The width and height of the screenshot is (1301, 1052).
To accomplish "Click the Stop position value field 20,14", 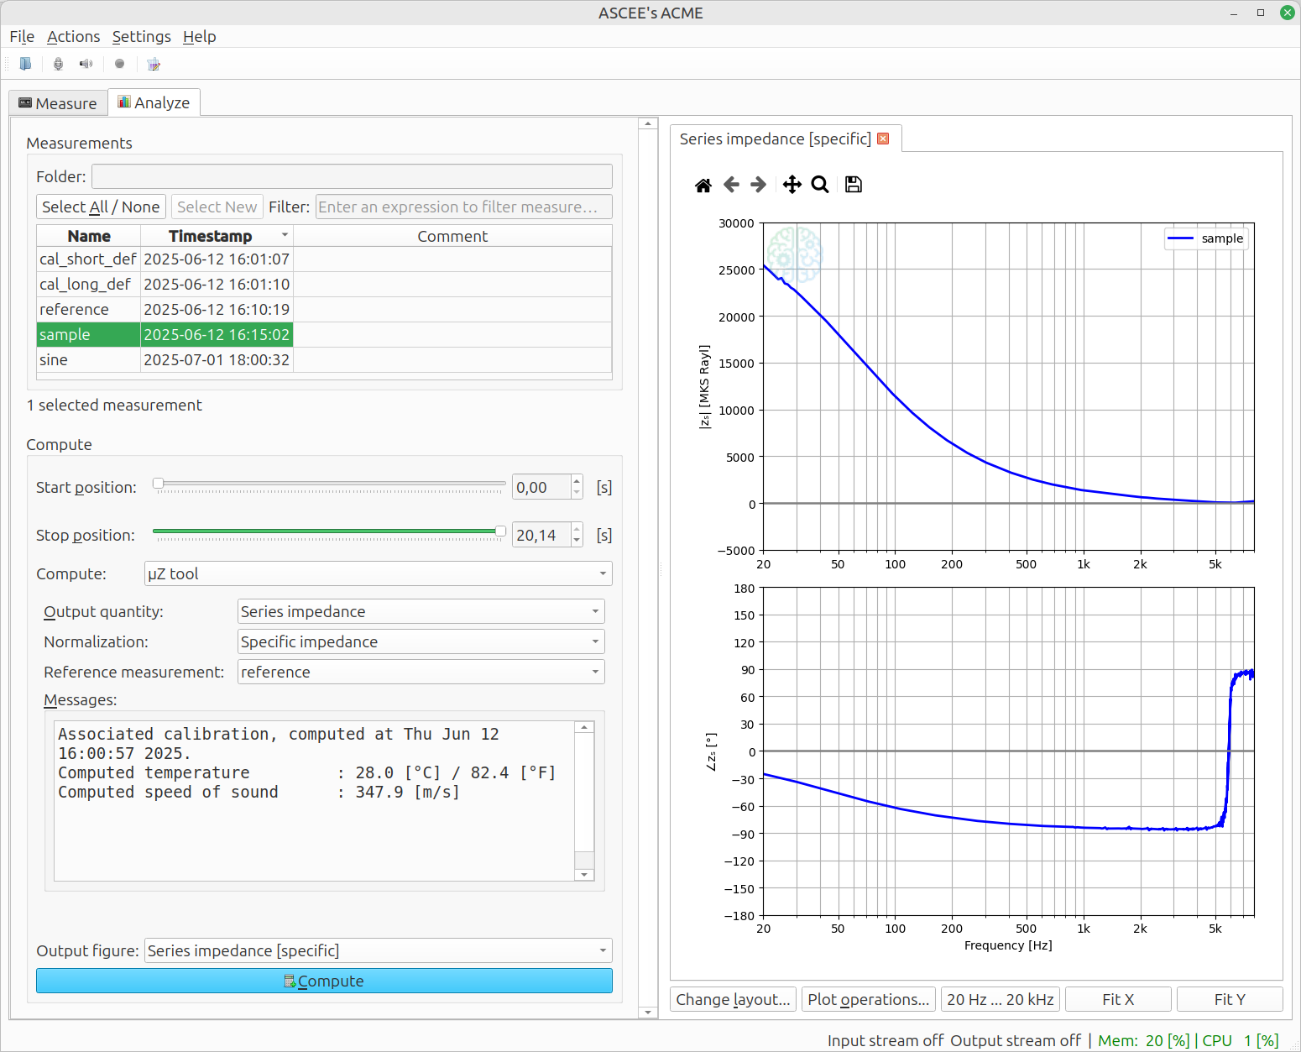I will click(x=541, y=535).
